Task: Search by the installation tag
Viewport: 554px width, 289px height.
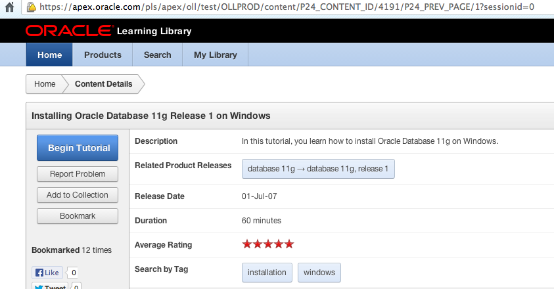Action: tap(267, 273)
